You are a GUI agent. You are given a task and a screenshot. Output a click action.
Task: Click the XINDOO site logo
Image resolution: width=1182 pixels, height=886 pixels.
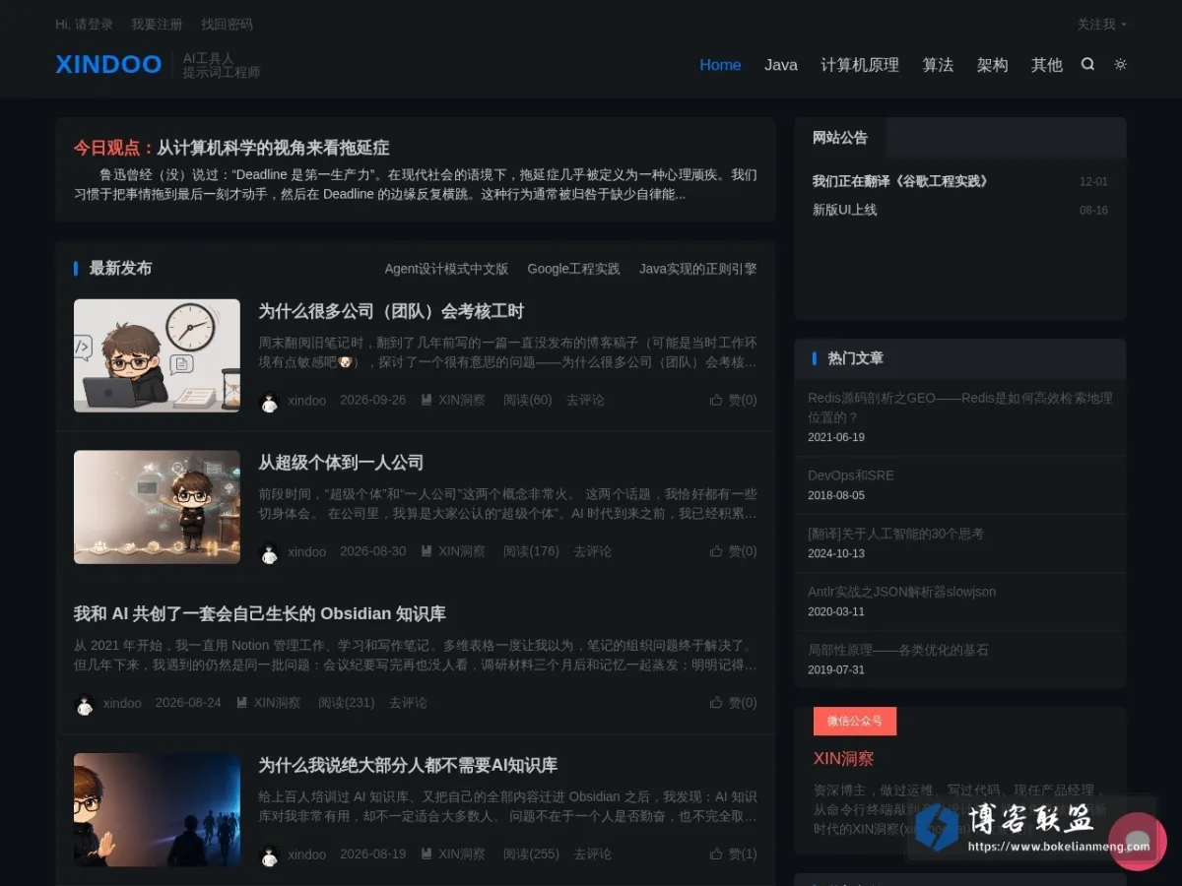coord(108,64)
